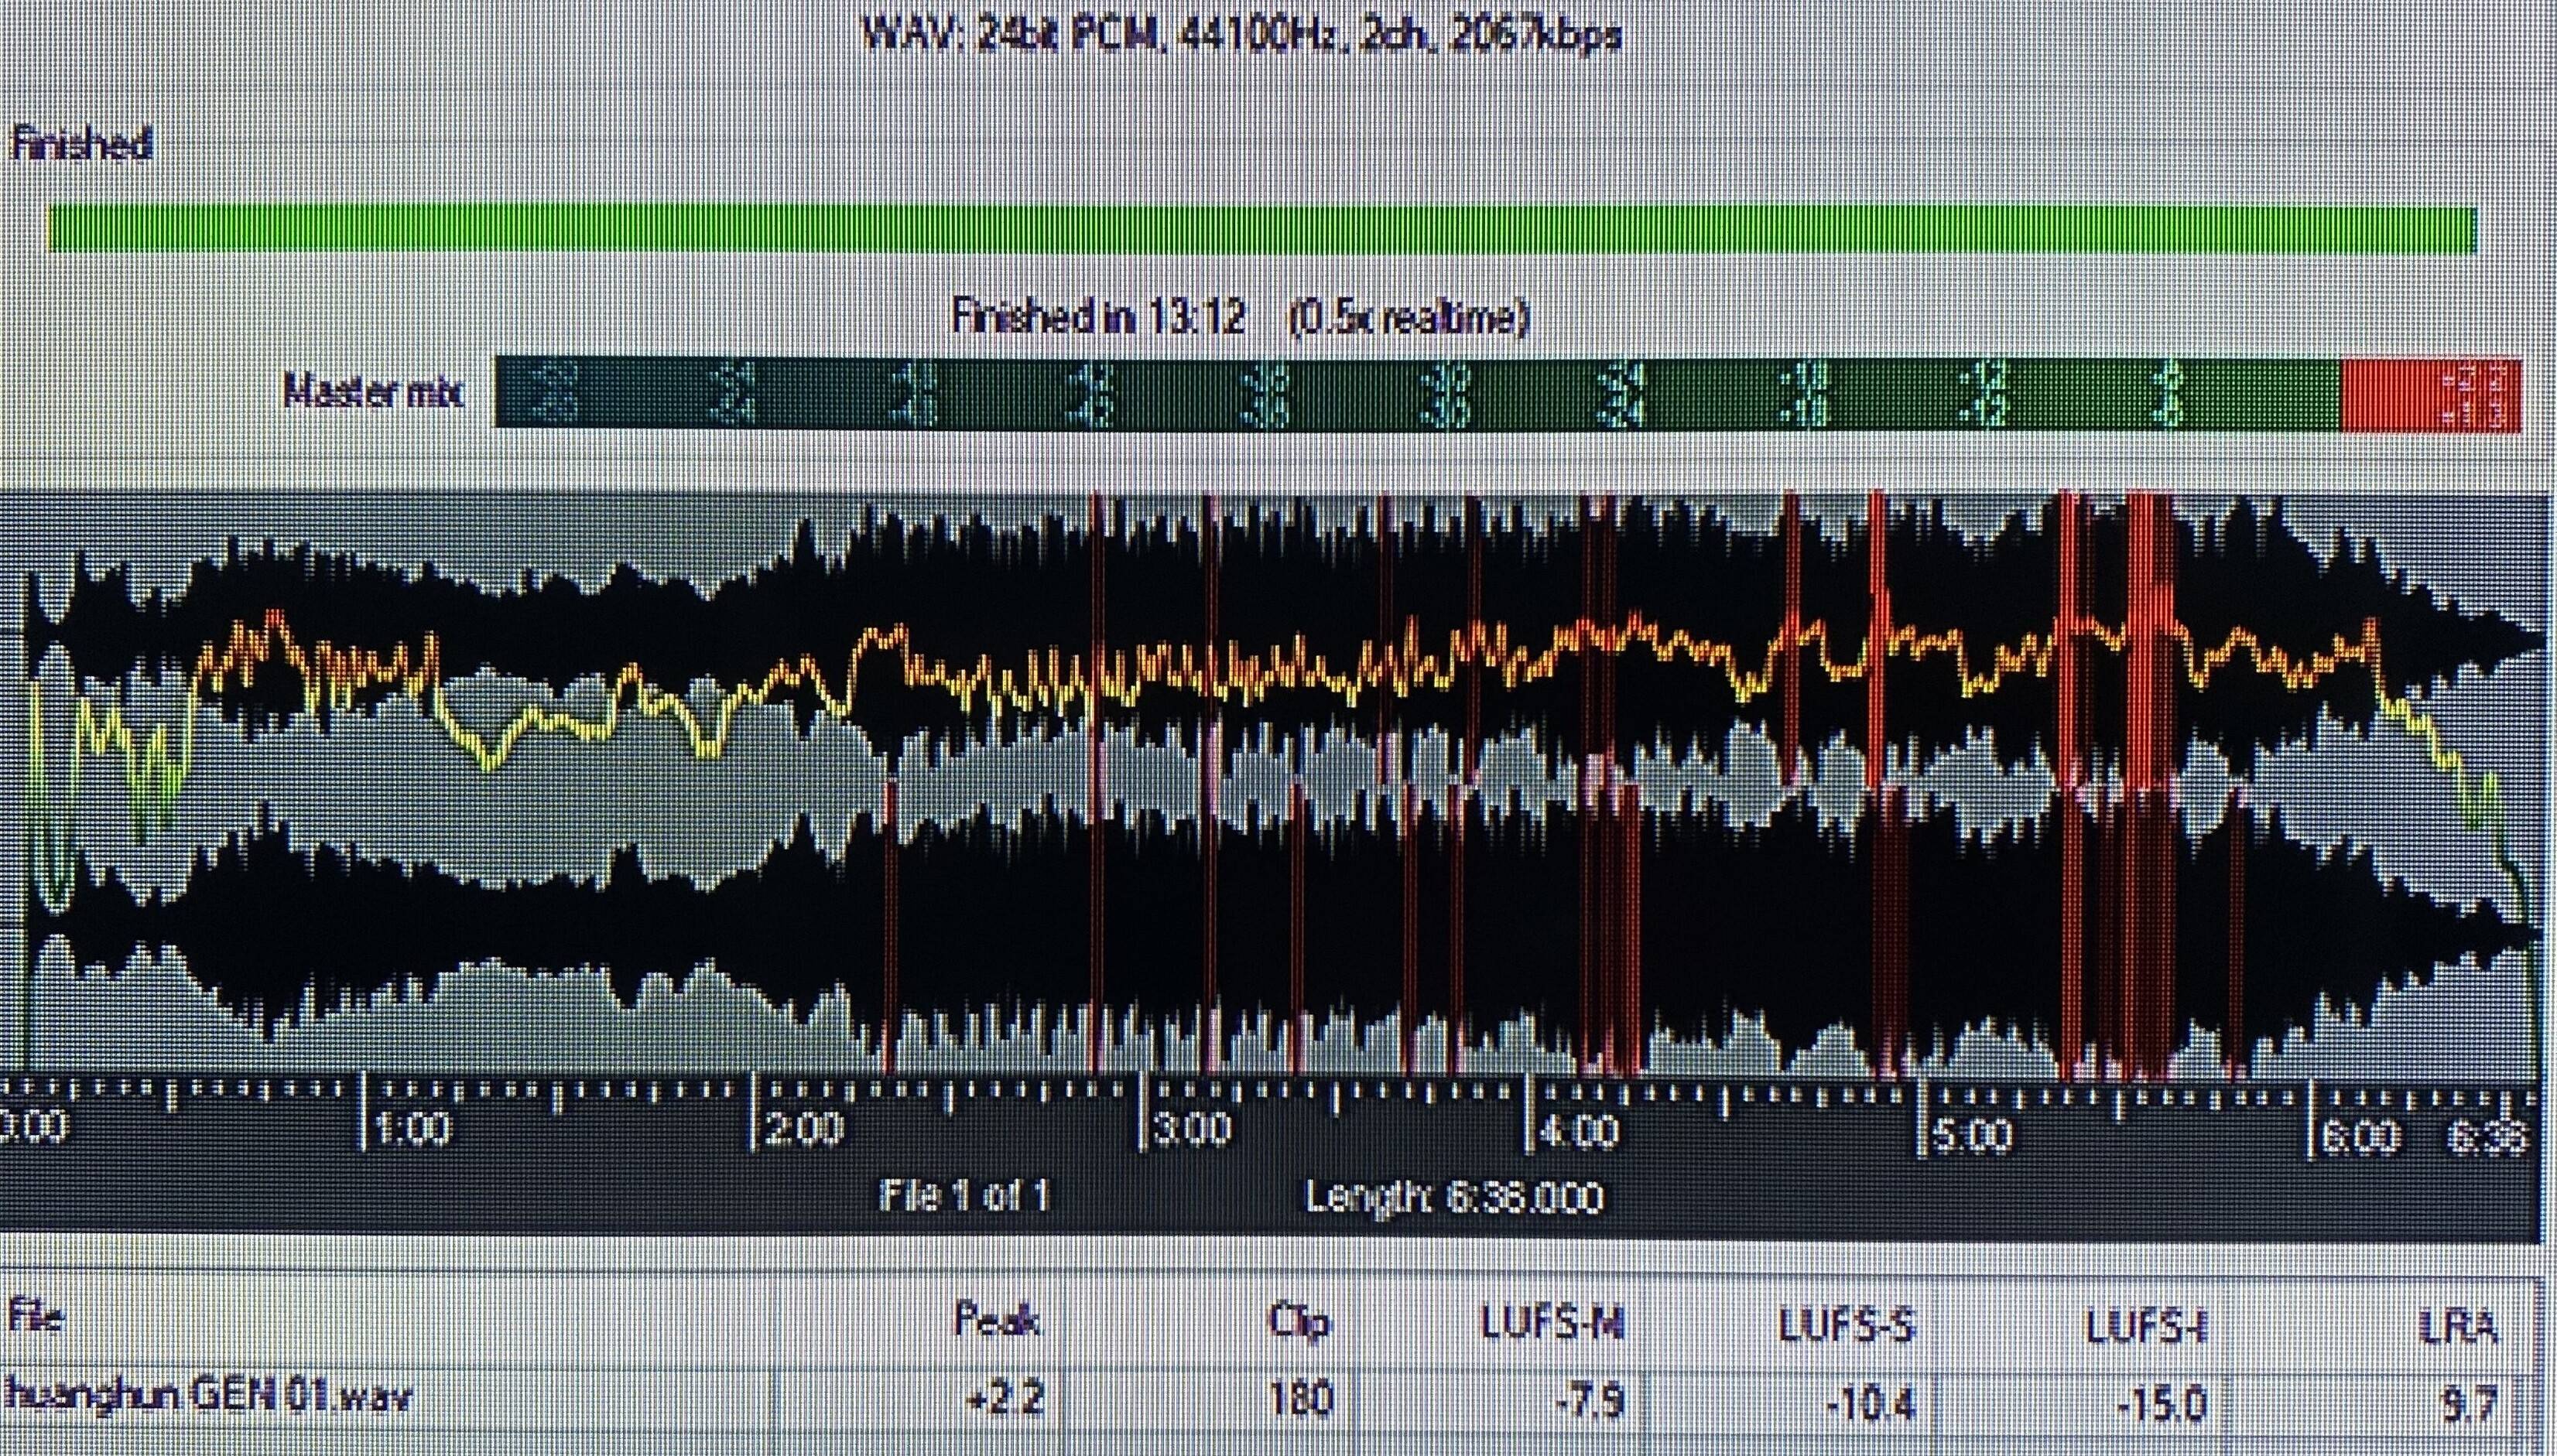The width and height of the screenshot is (2557, 1456).
Task: Click the LUFS-S column header
Action: [1846, 1326]
